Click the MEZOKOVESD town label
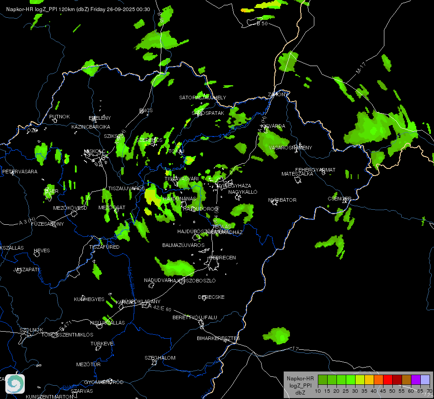Screen dimensions: 434x399 click(70, 208)
